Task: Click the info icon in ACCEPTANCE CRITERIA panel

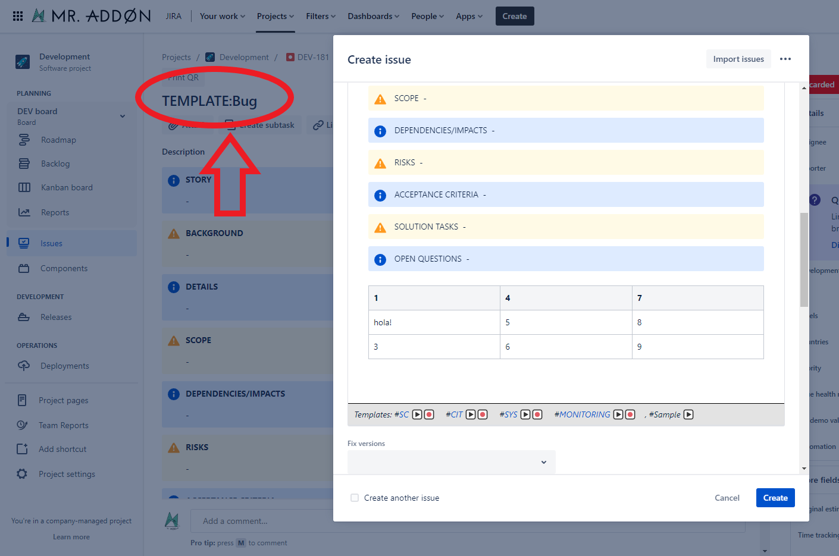Action: pyautogui.click(x=380, y=195)
